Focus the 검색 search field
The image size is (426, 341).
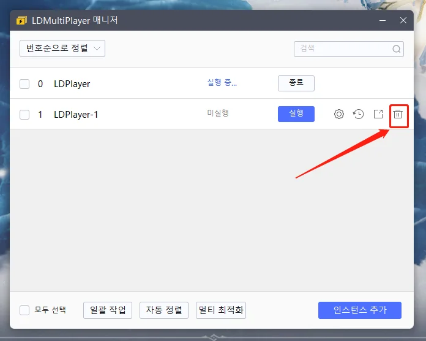pyautogui.click(x=349, y=49)
